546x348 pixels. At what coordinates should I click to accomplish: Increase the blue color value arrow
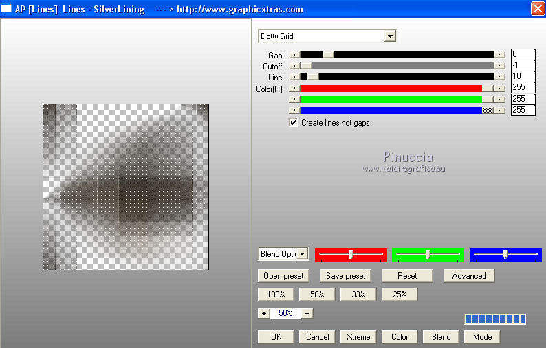pyautogui.click(x=499, y=111)
